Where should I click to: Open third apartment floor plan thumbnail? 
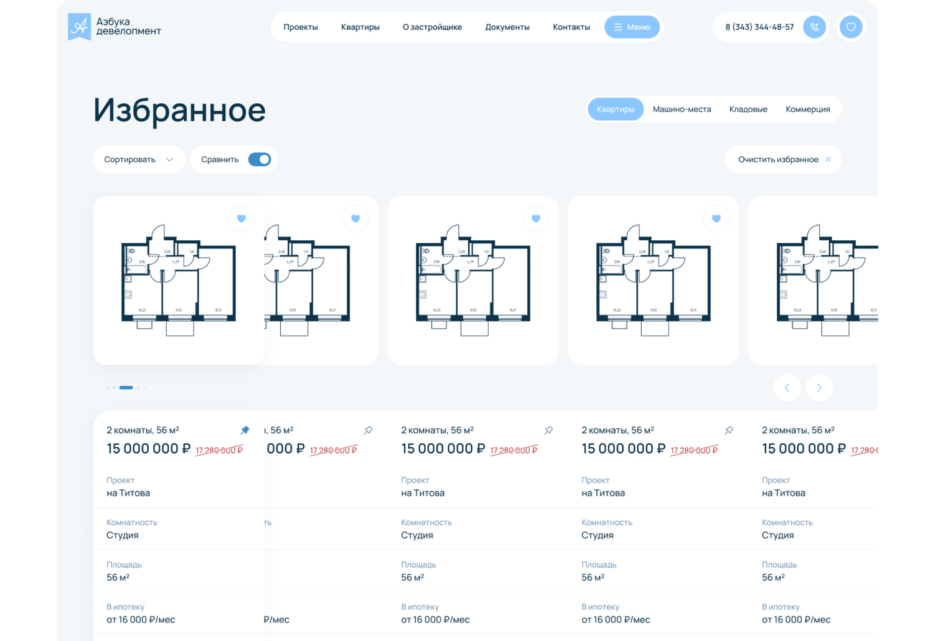473,280
